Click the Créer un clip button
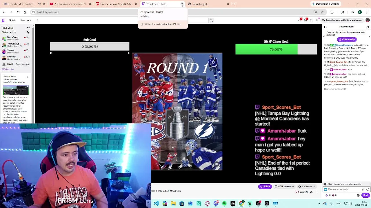The image size is (371, 208). coord(347,39)
